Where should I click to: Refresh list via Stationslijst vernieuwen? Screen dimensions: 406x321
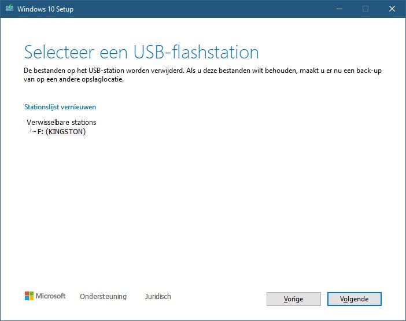(60, 107)
